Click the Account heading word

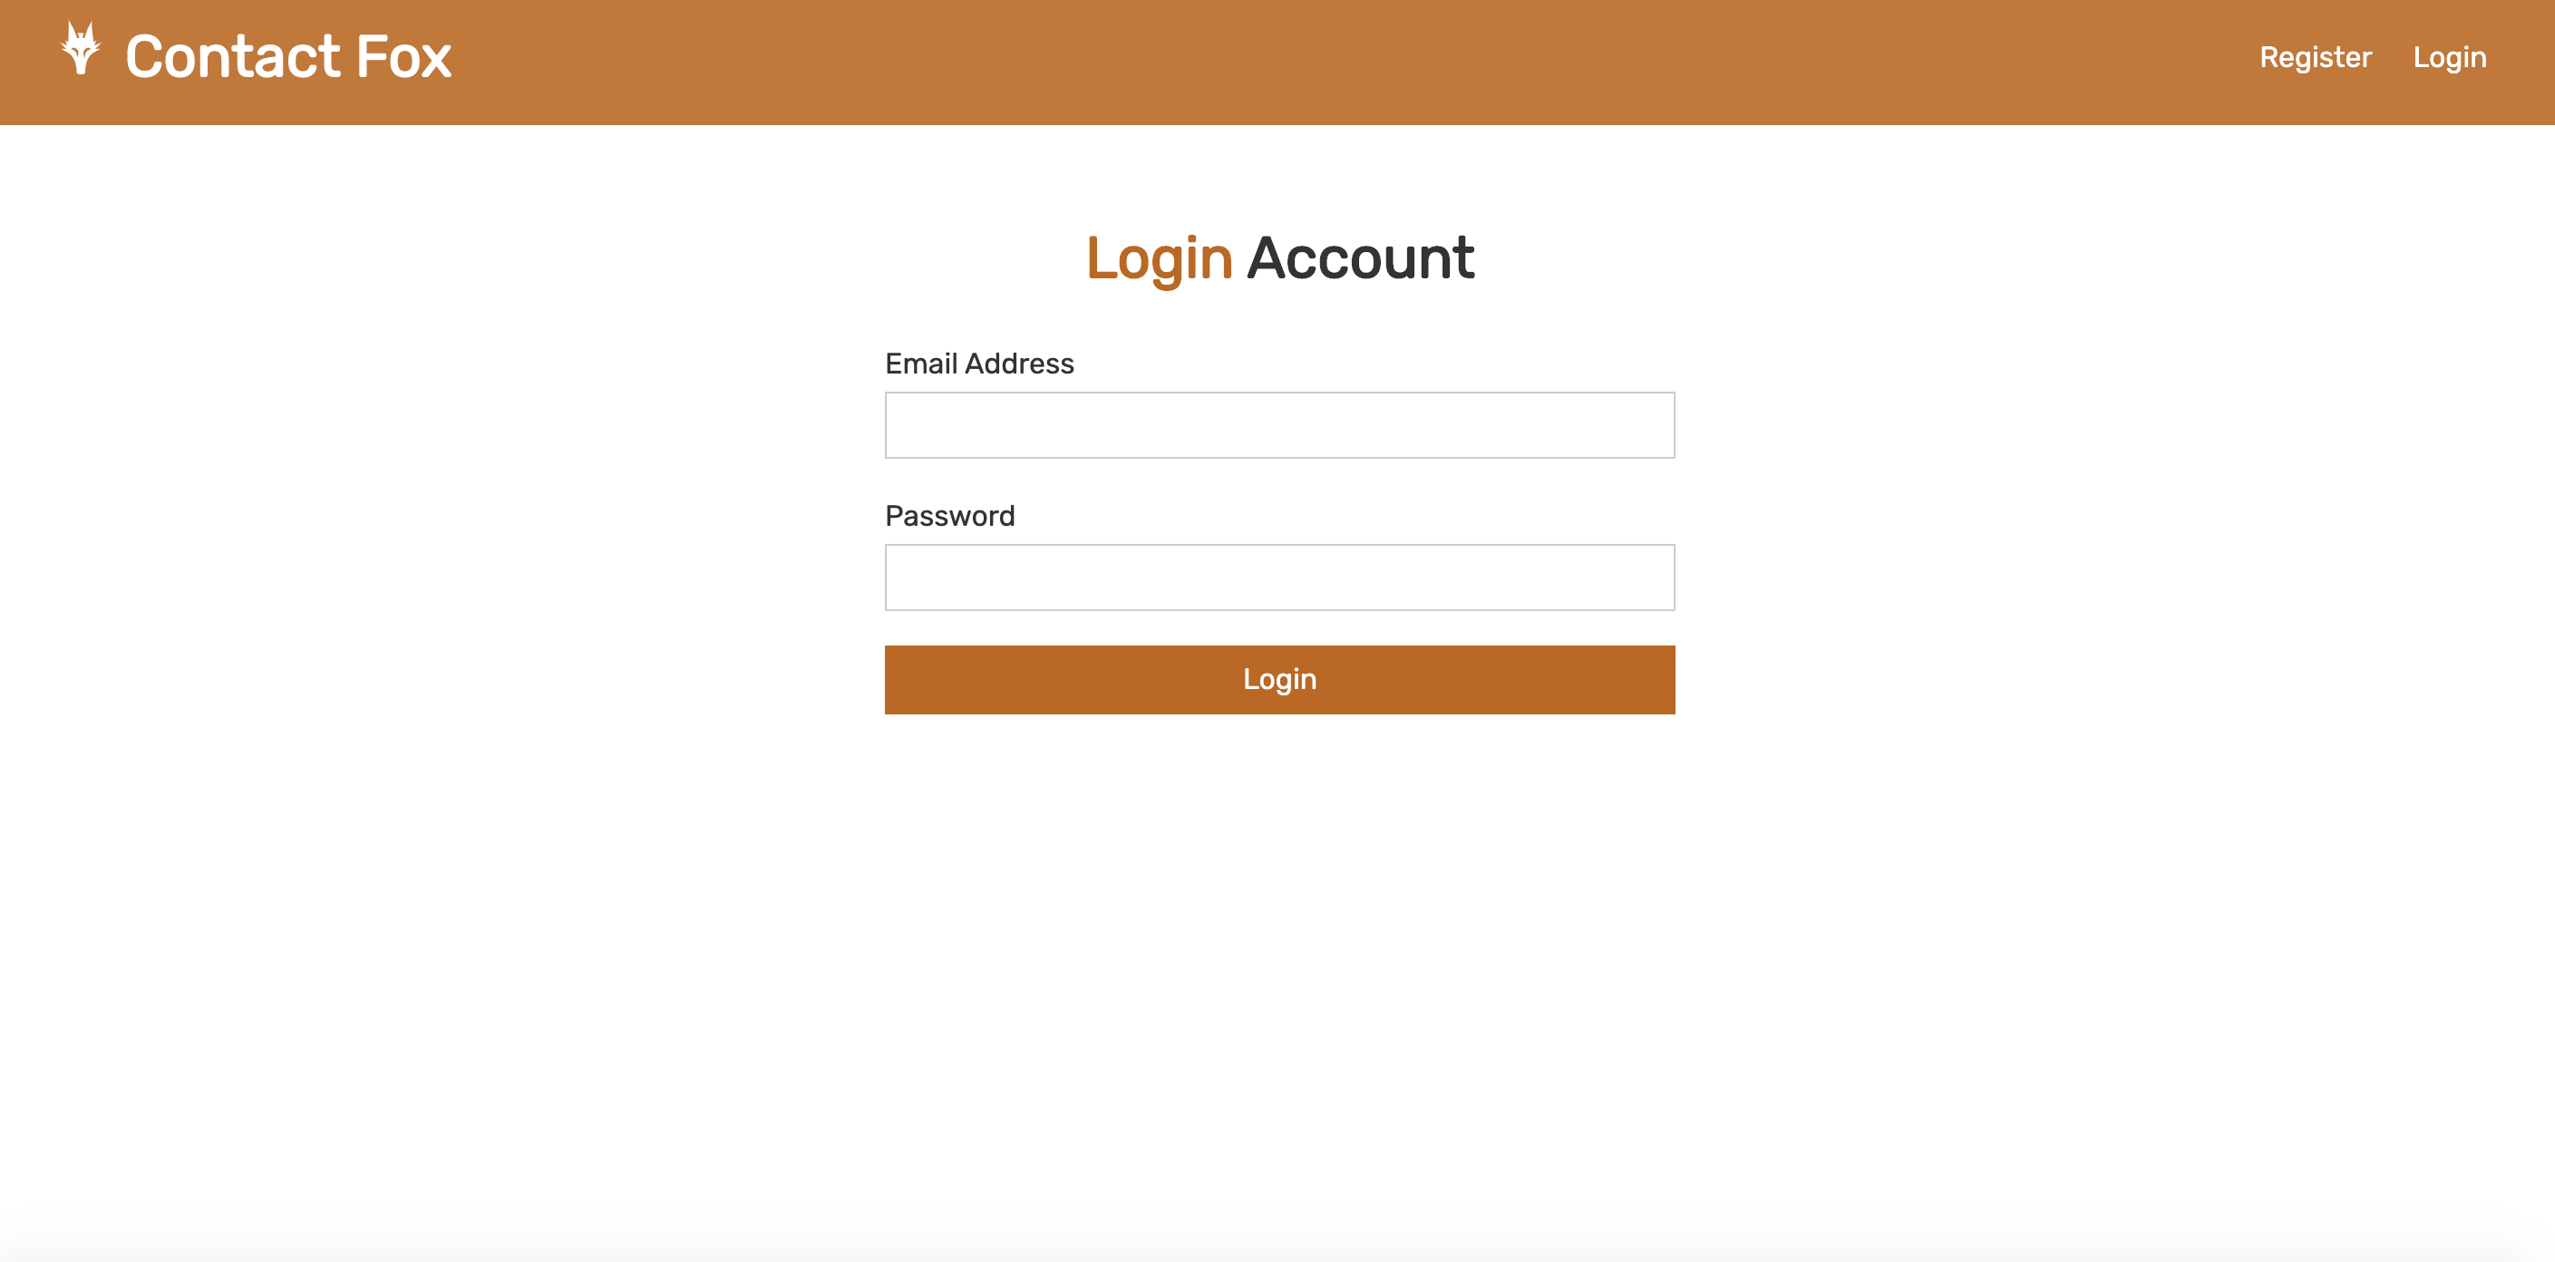pos(1360,259)
